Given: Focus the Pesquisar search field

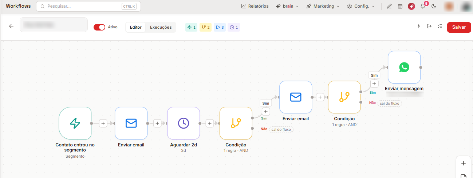Looking at the screenshot, I should pos(88,6).
